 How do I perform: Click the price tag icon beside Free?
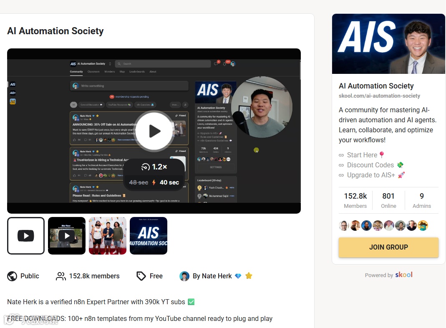(x=141, y=276)
